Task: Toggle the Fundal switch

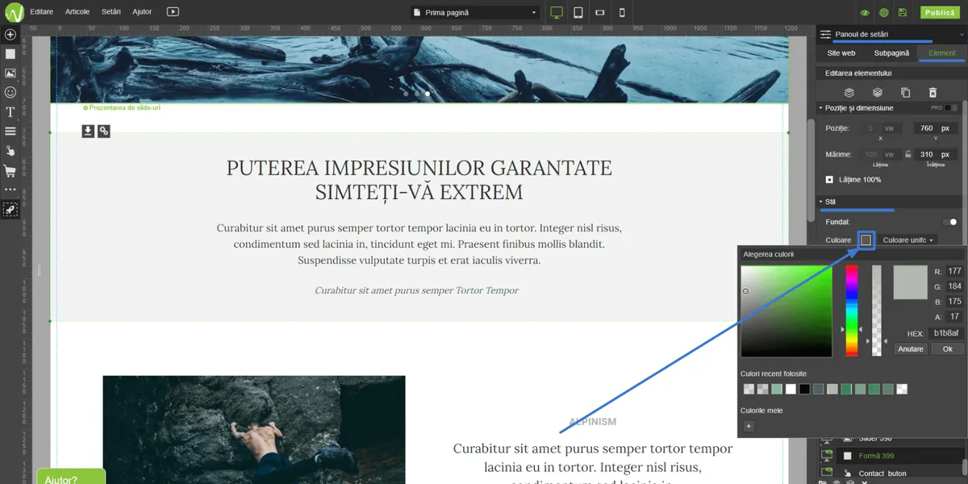Action: coord(950,222)
